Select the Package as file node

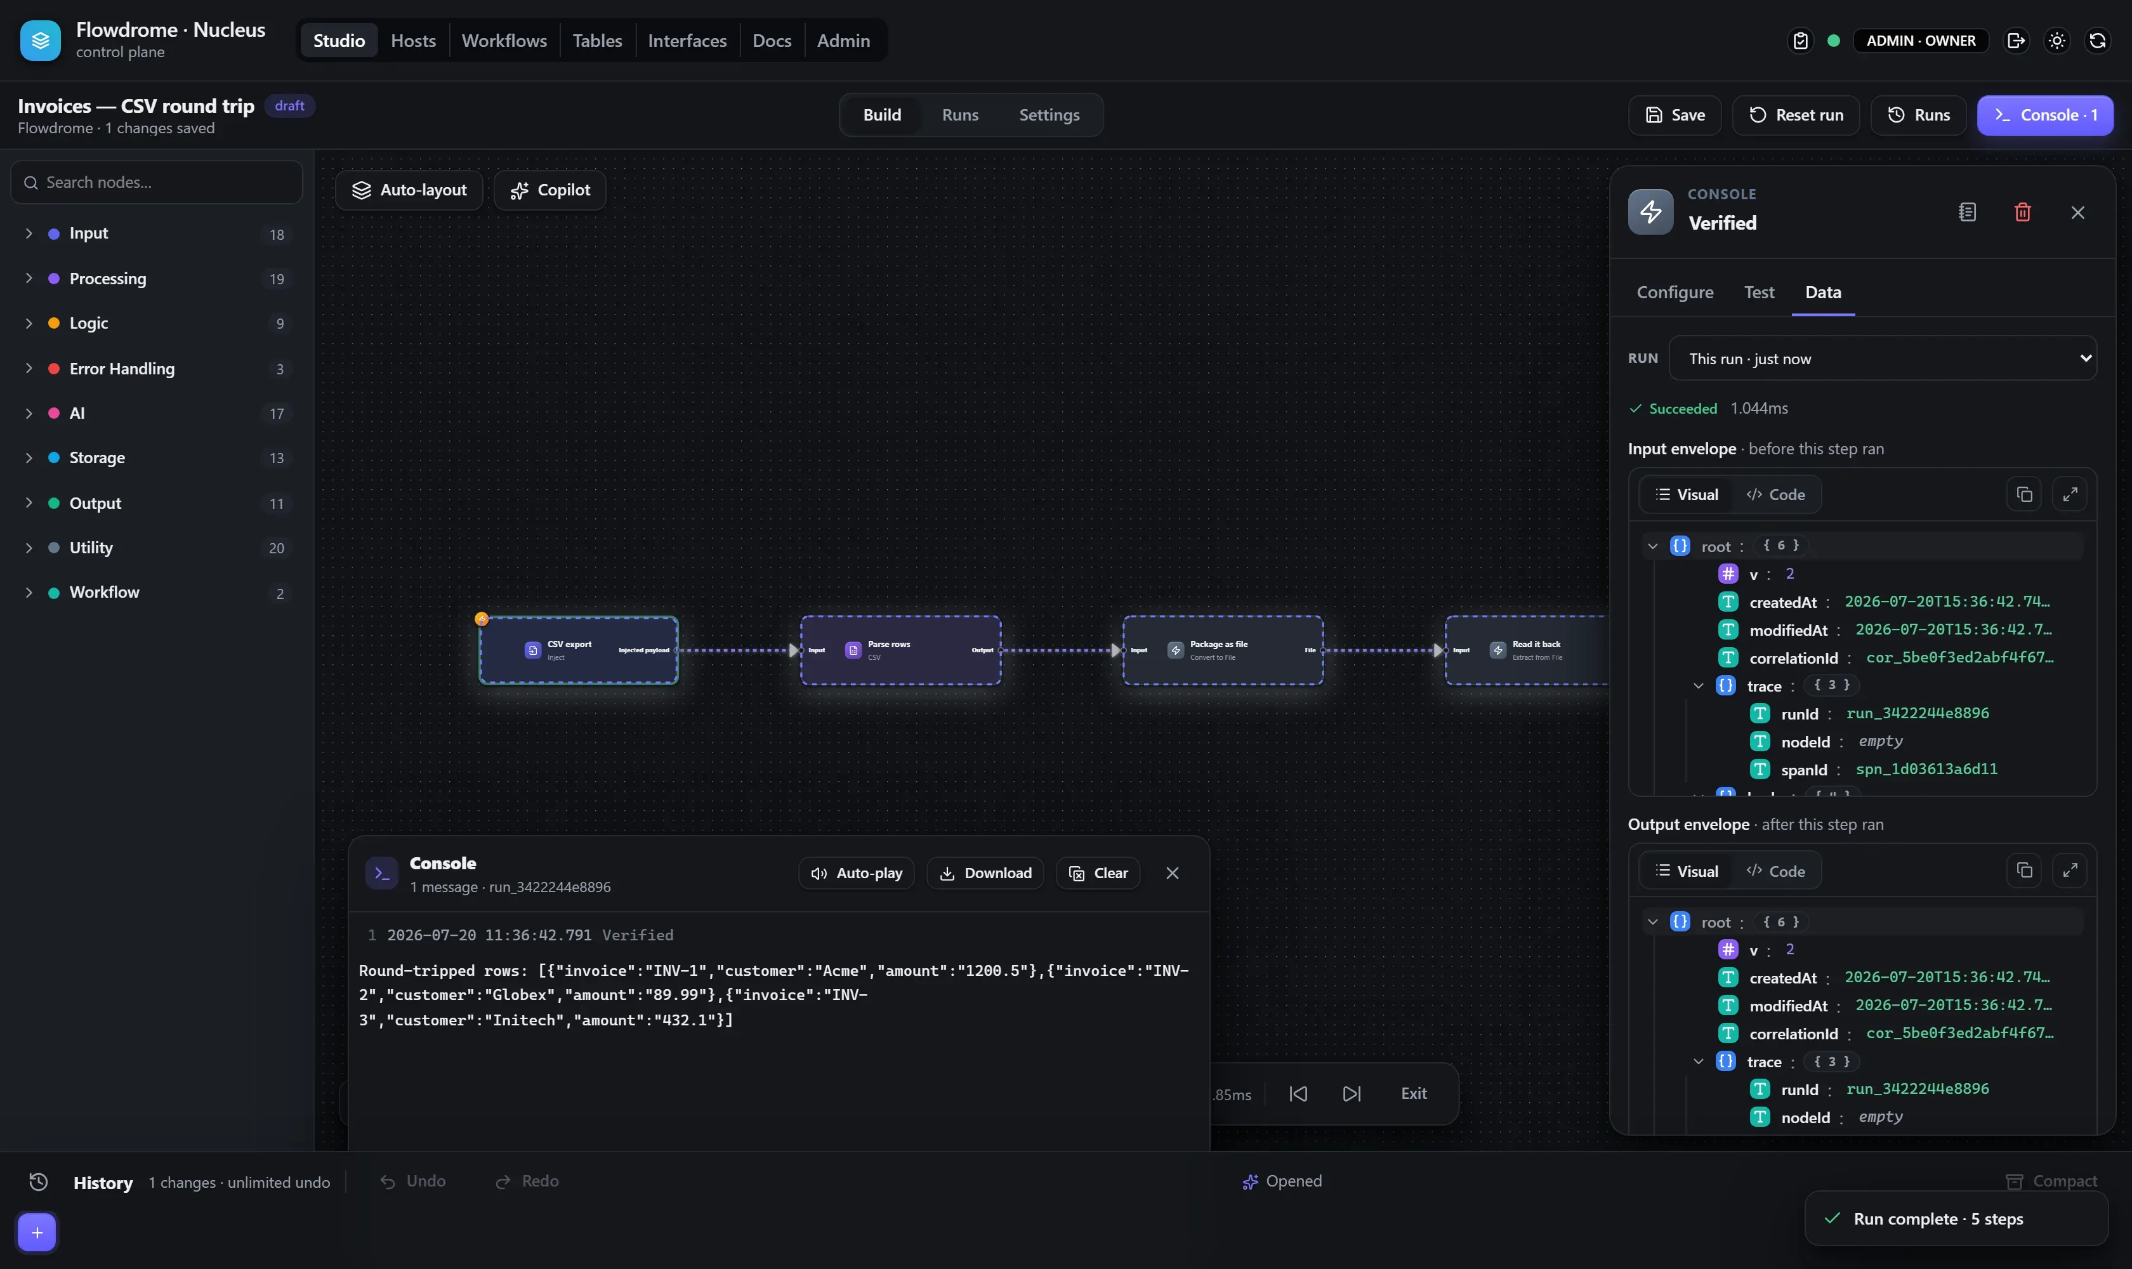pyautogui.click(x=1223, y=650)
